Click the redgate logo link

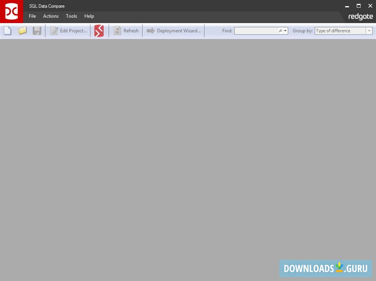coord(361,17)
